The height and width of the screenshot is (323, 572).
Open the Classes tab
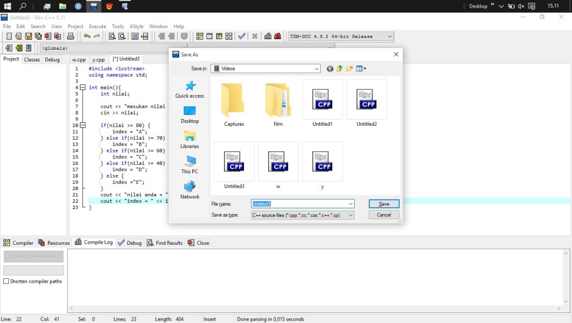[x=32, y=60]
